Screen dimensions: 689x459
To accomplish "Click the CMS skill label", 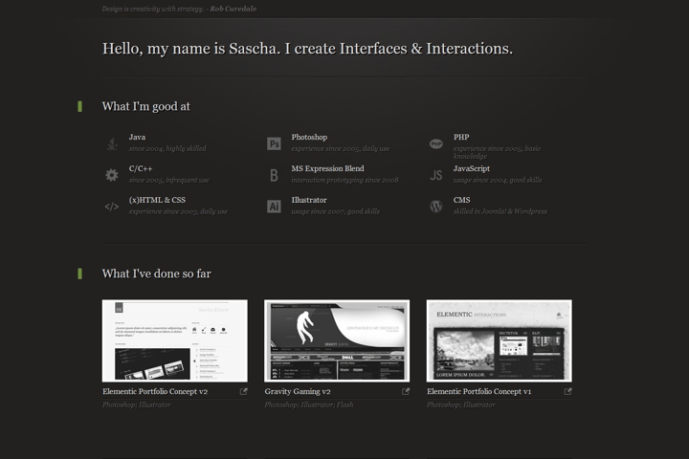I will tap(462, 200).
